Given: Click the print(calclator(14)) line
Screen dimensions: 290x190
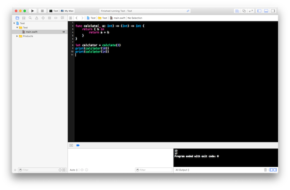Looking at the screenshot, I should [x=92, y=52].
